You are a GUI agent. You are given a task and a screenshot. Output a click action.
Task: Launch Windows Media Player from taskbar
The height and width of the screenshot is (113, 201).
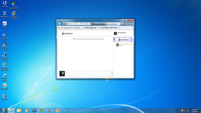(26, 110)
